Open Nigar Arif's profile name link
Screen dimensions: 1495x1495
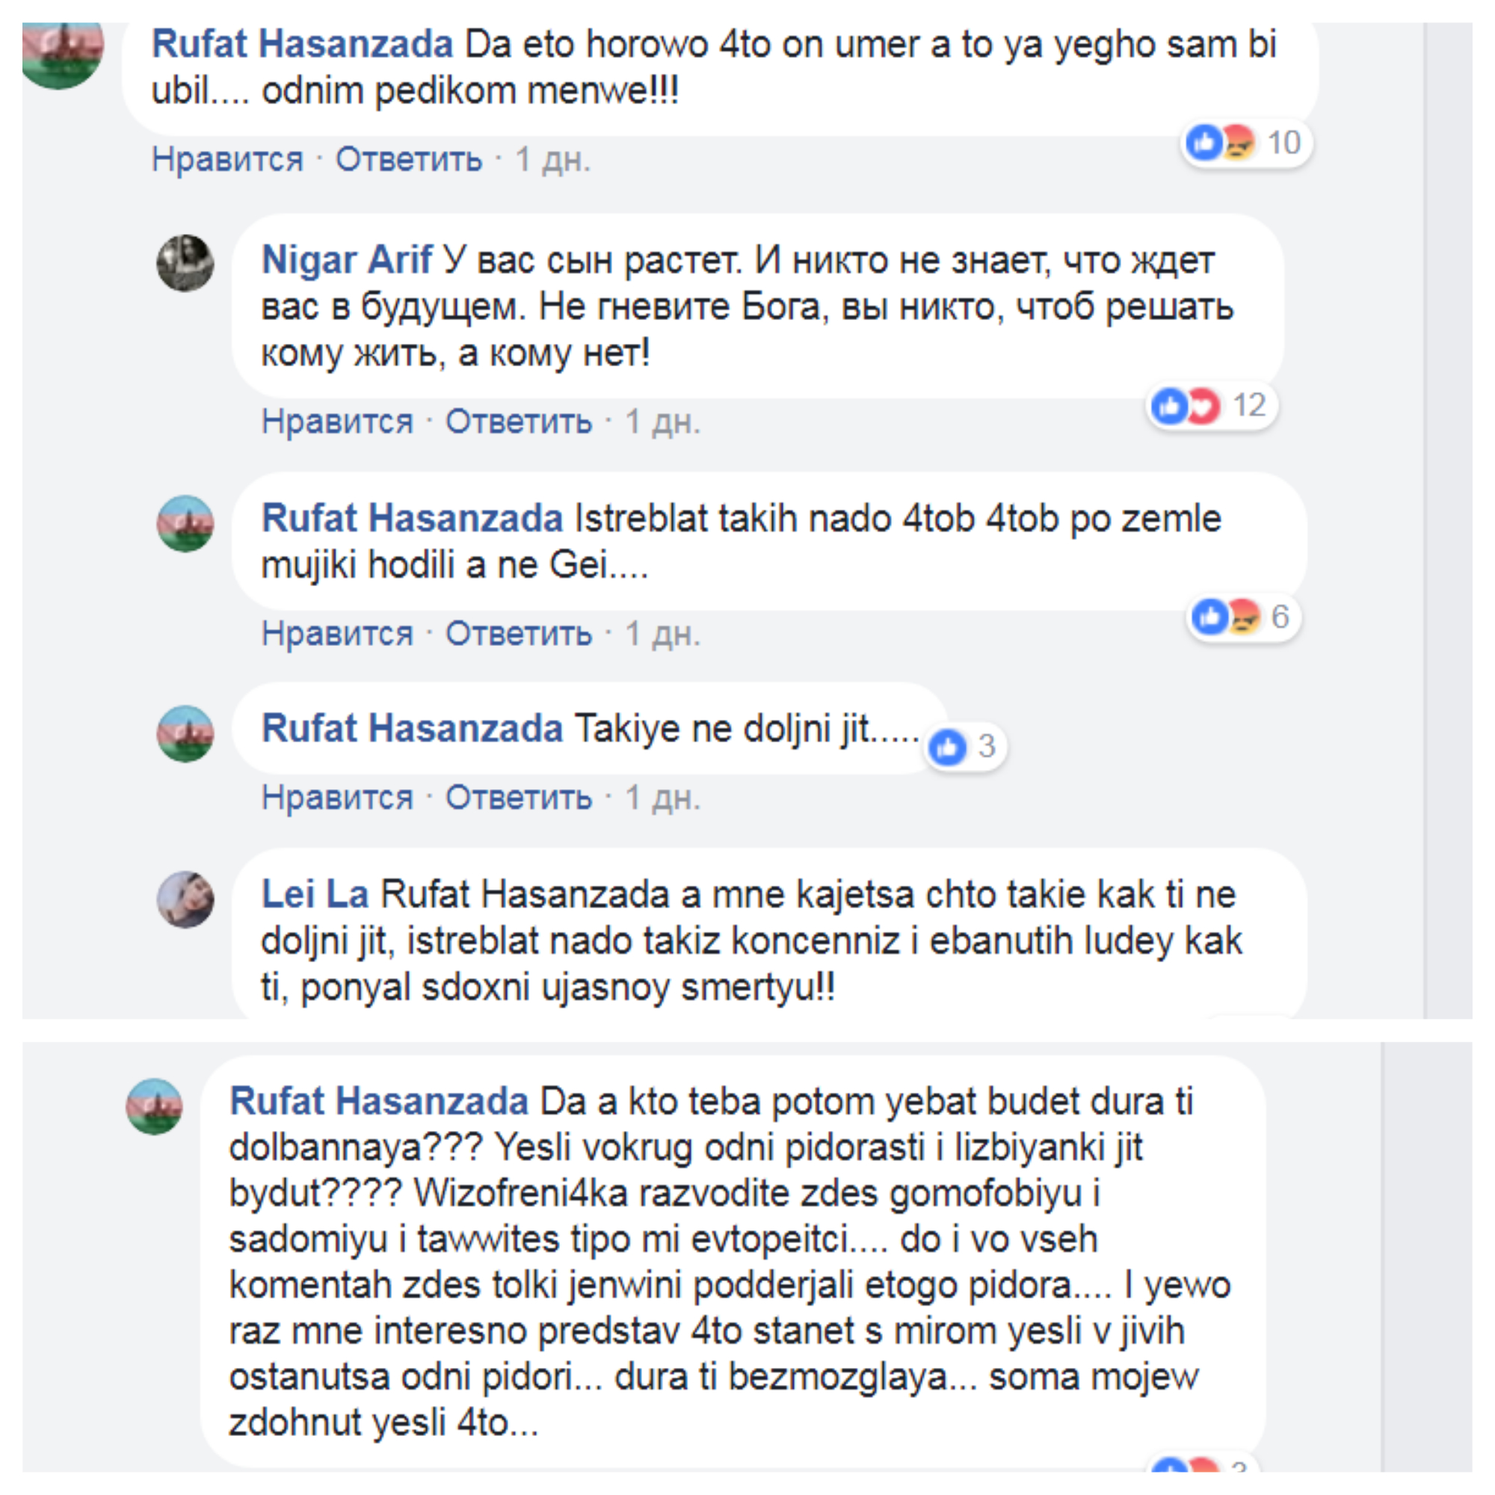point(347,259)
